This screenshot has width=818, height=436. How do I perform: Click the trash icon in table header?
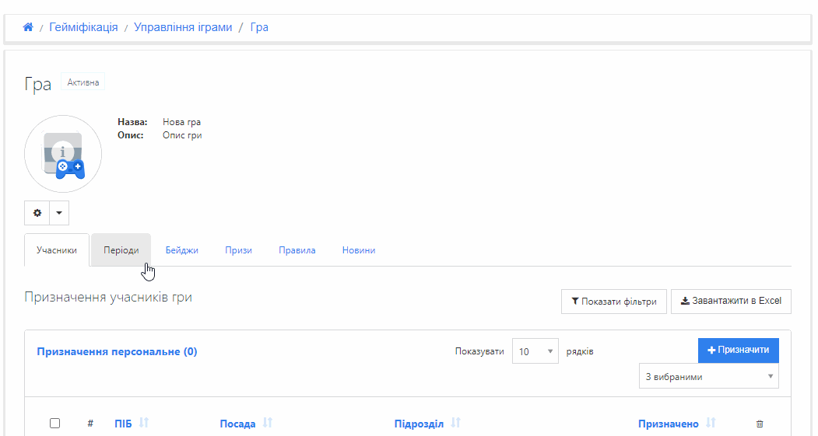(x=760, y=424)
